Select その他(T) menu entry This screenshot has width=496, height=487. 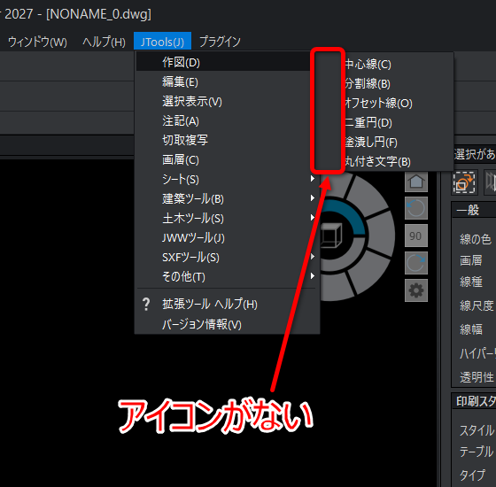(x=227, y=276)
